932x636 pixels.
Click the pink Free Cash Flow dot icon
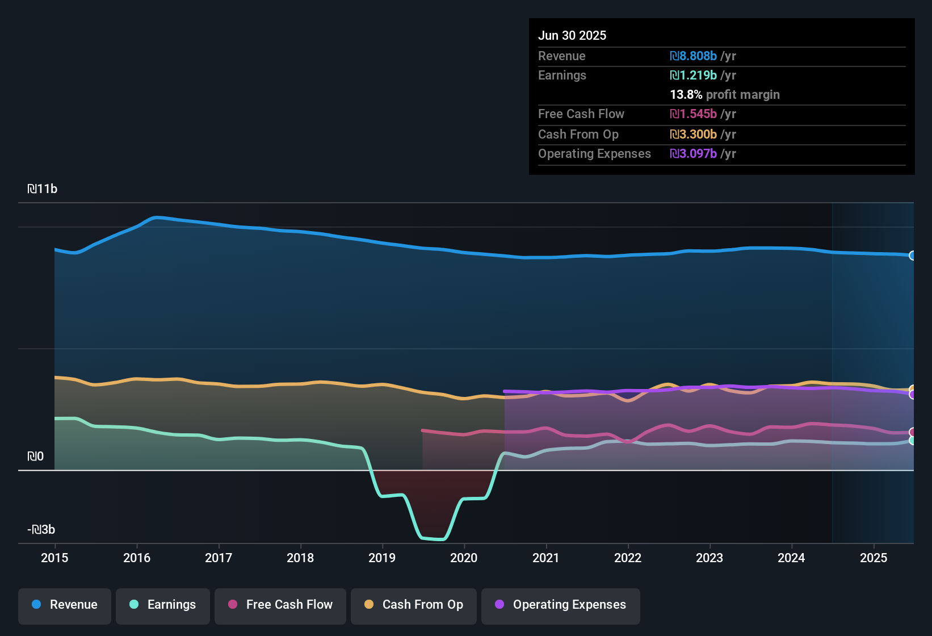pyautogui.click(x=232, y=605)
